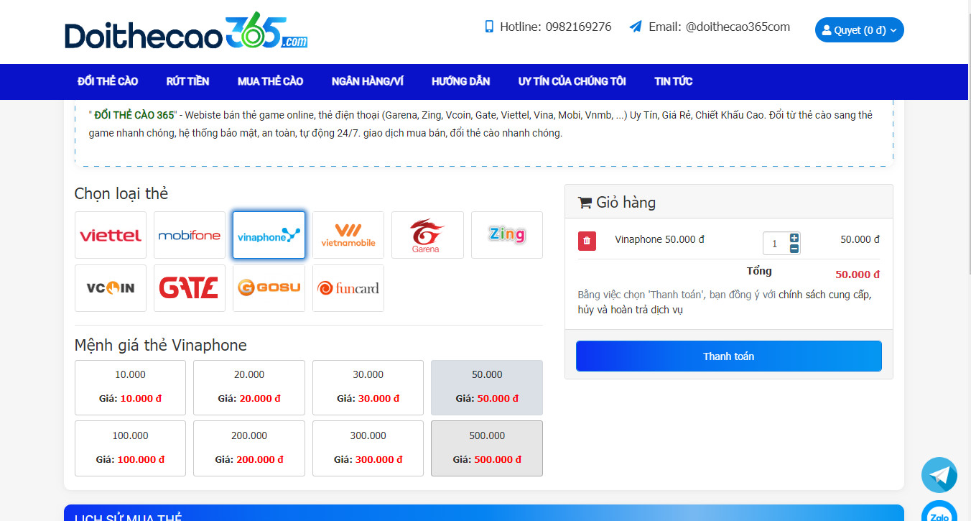
Task: Select the Funcard card logo
Action: coord(348,288)
